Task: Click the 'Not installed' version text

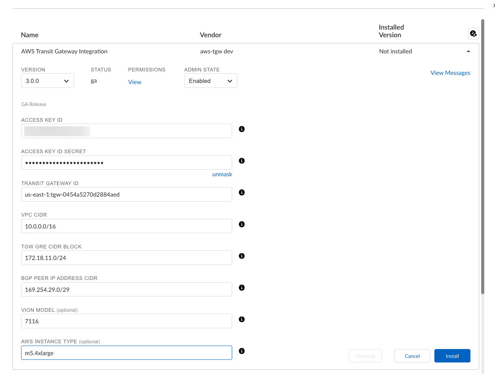Action: click(x=396, y=51)
